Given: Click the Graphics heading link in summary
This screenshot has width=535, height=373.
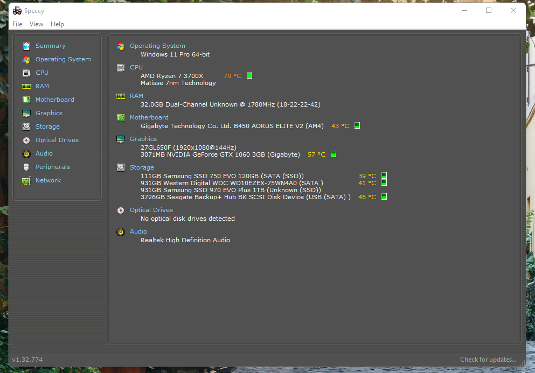Looking at the screenshot, I should point(143,139).
